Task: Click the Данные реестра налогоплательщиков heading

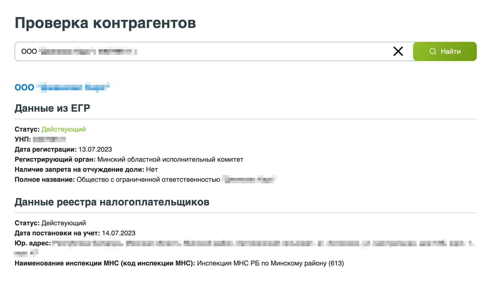Action: (112, 202)
